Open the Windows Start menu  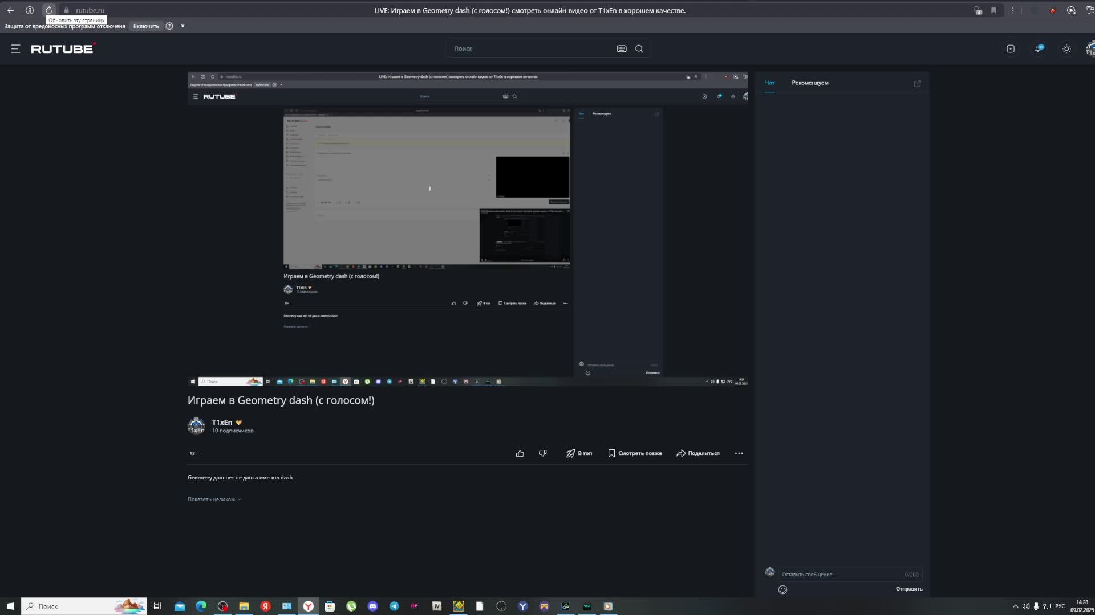pyautogui.click(x=10, y=606)
